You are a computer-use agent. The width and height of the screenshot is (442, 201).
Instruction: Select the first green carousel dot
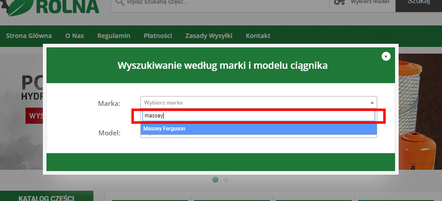[215, 180]
